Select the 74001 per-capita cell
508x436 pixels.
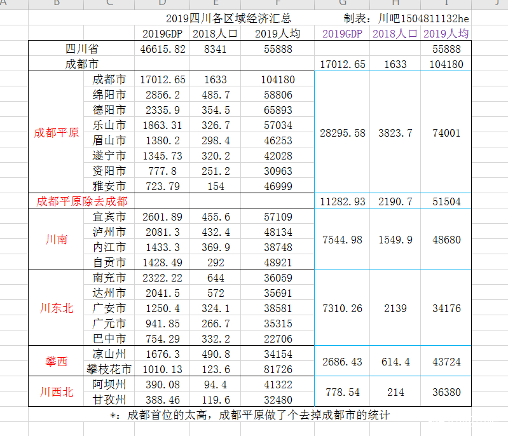click(x=446, y=133)
